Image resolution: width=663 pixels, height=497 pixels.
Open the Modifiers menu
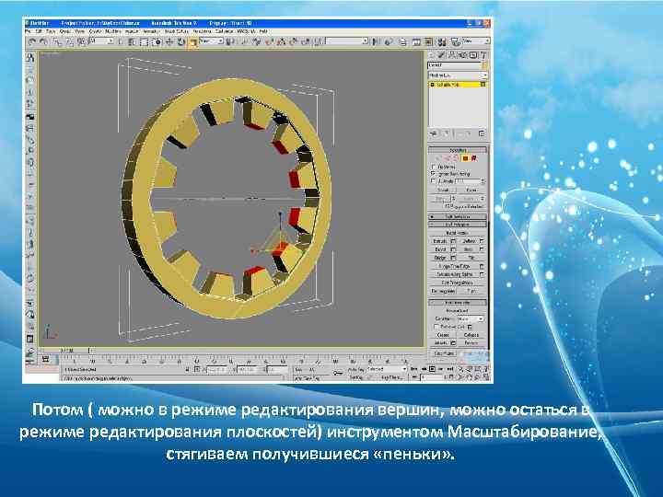[113, 31]
